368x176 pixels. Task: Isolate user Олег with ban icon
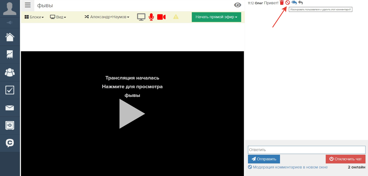click(288, 3)
